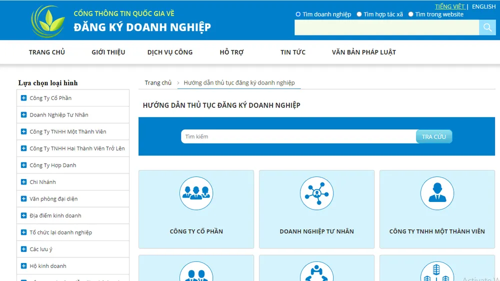Open the Doanh Nghiệp Tư Nhân network icon
Viewport: 500px width, 281px height.
coord(316,193)
